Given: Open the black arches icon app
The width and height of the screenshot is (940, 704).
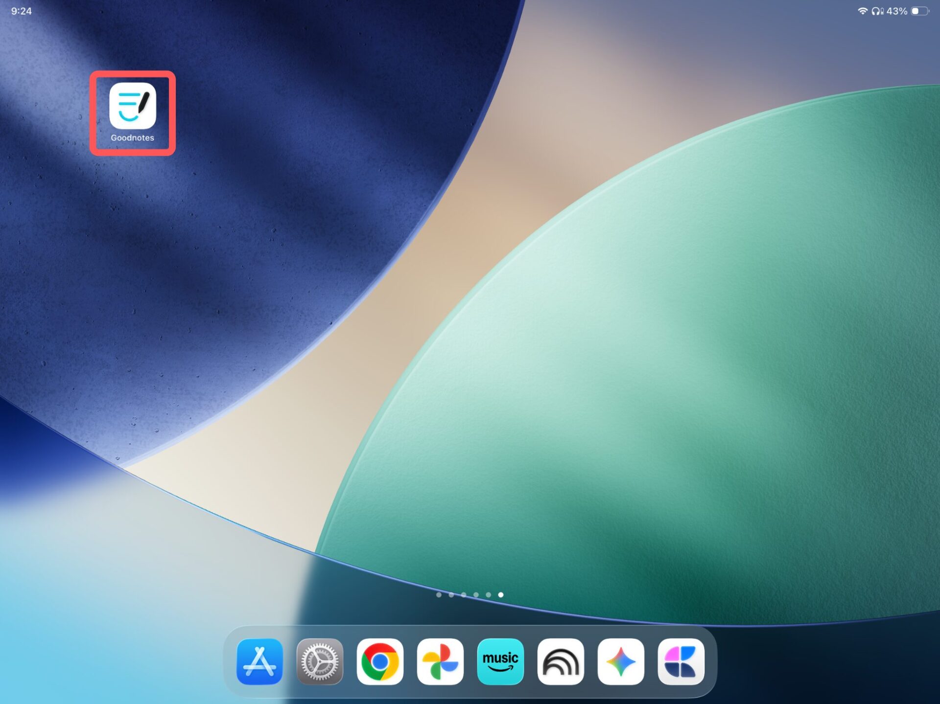Looking at the screenshot, I should point(561,661).
